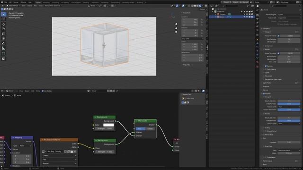Open the Render menu
The width and height of the screenshot is (303, 170).
coord(16,2)
